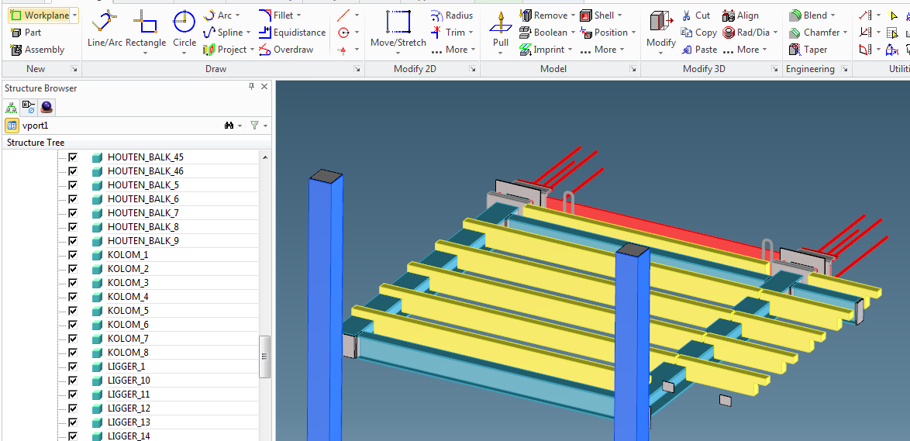Apply the Blend engineering tool
910x441 pixels.
click(812, 16)
